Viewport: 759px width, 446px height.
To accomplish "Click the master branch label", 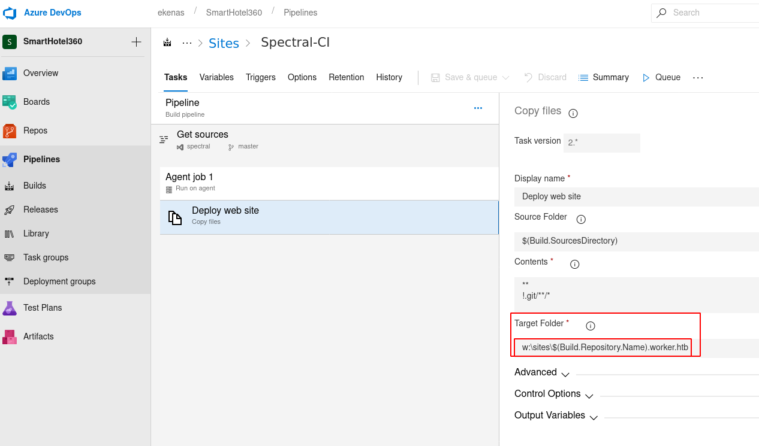I will coord(248,146).
